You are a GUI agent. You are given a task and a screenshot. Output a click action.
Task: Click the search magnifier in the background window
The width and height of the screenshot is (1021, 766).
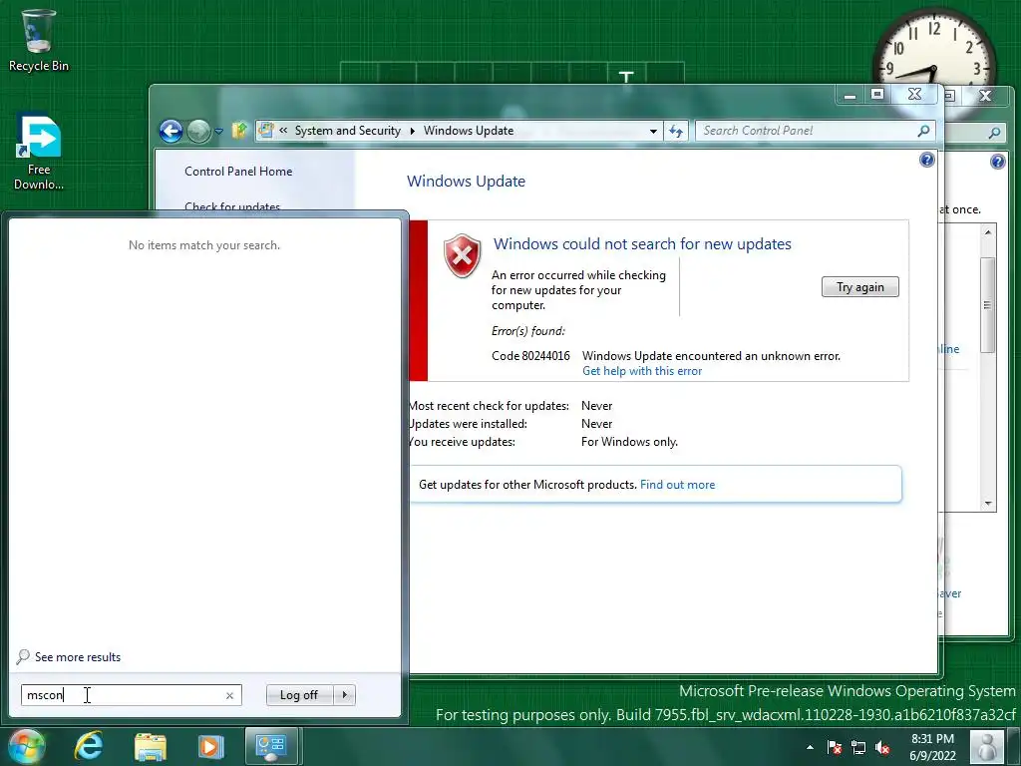994,133
